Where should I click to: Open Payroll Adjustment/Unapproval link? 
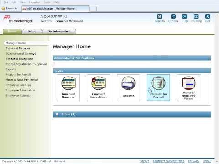coord(26,64)
